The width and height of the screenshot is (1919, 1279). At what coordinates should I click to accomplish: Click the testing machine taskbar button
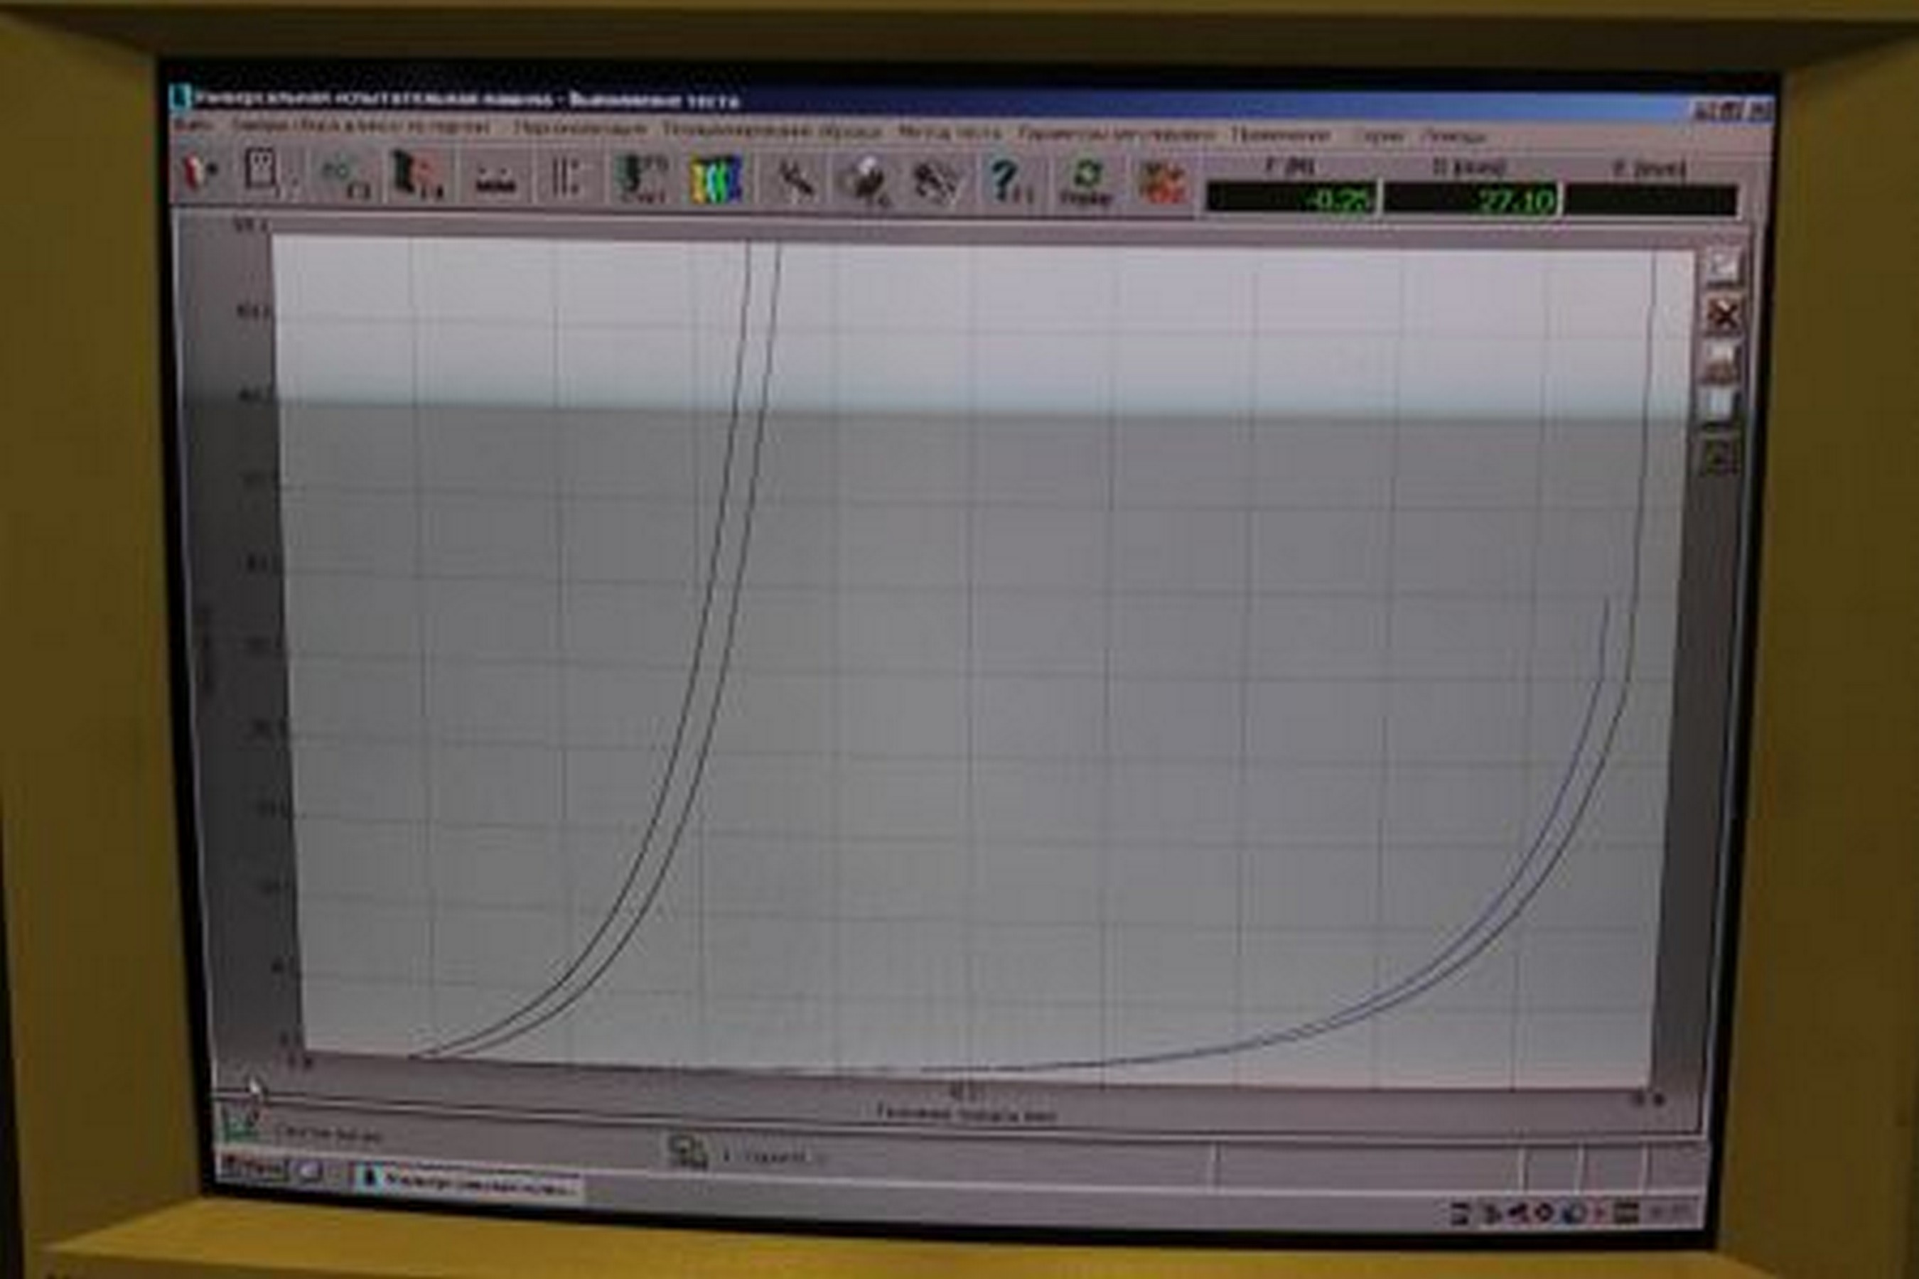pos(469,1182)
